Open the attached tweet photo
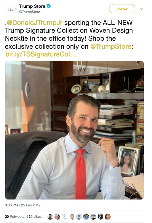Viewport: 152px width, 223px height. [x=74, y=130]
